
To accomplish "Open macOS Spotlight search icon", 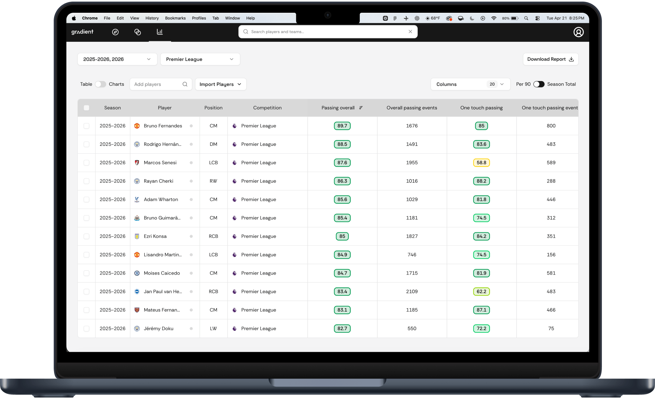I will pyautogui.click(x=526, y=18).
